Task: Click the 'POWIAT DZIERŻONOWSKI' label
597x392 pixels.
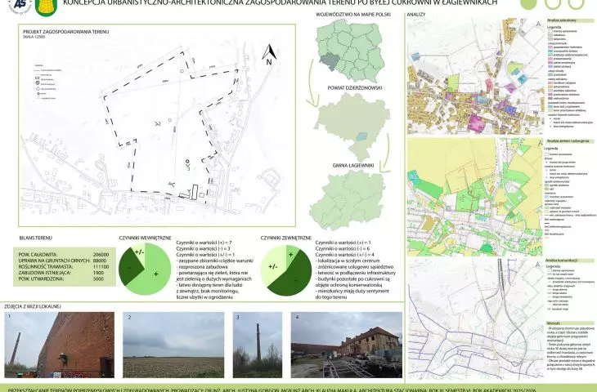Action: tap(355, 88)
